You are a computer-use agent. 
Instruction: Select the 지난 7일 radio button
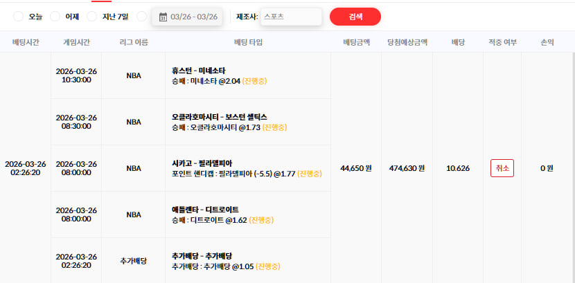point(91,17)
